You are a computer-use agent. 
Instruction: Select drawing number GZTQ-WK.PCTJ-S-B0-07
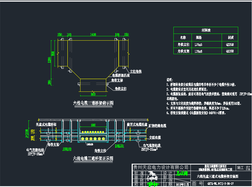pos(220,184)
